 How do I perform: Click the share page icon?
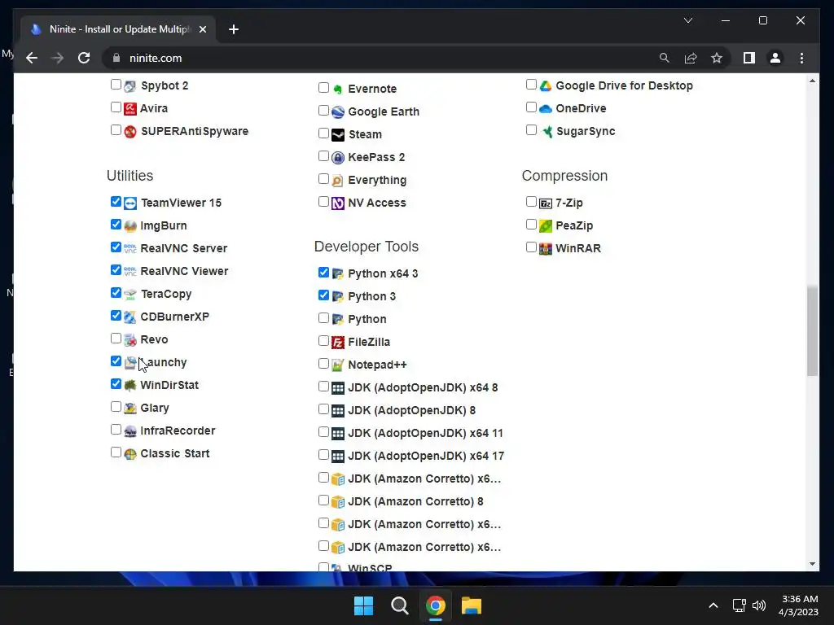[691, 58]
